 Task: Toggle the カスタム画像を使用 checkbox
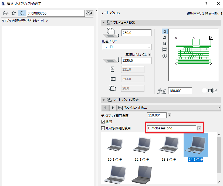coord(103,128)
